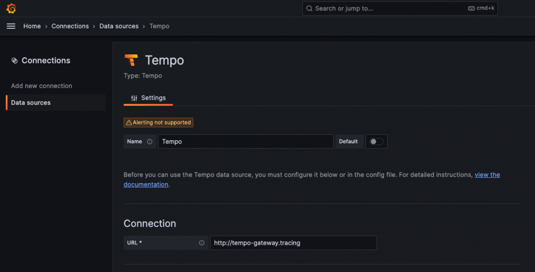
Task: Open the hamburger navigation menu
Action: [11, 26]
